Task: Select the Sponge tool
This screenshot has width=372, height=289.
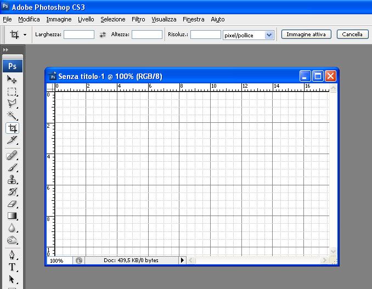Action: tap(12, 240)
